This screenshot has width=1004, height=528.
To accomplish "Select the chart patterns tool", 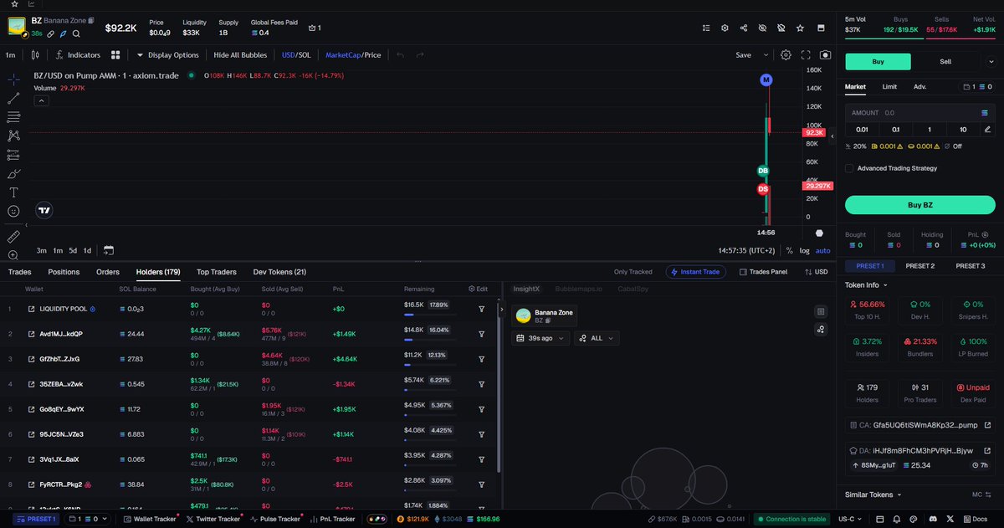I will pos(13,136).
